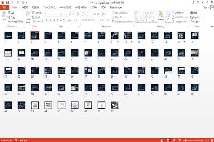Click the Find binoculars icon
Viewport: 214px width, 142px height.
192,13
